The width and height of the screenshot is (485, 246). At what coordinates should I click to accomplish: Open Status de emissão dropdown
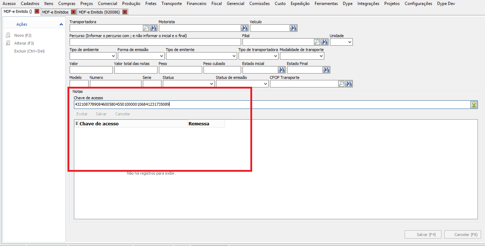(265, 84)
